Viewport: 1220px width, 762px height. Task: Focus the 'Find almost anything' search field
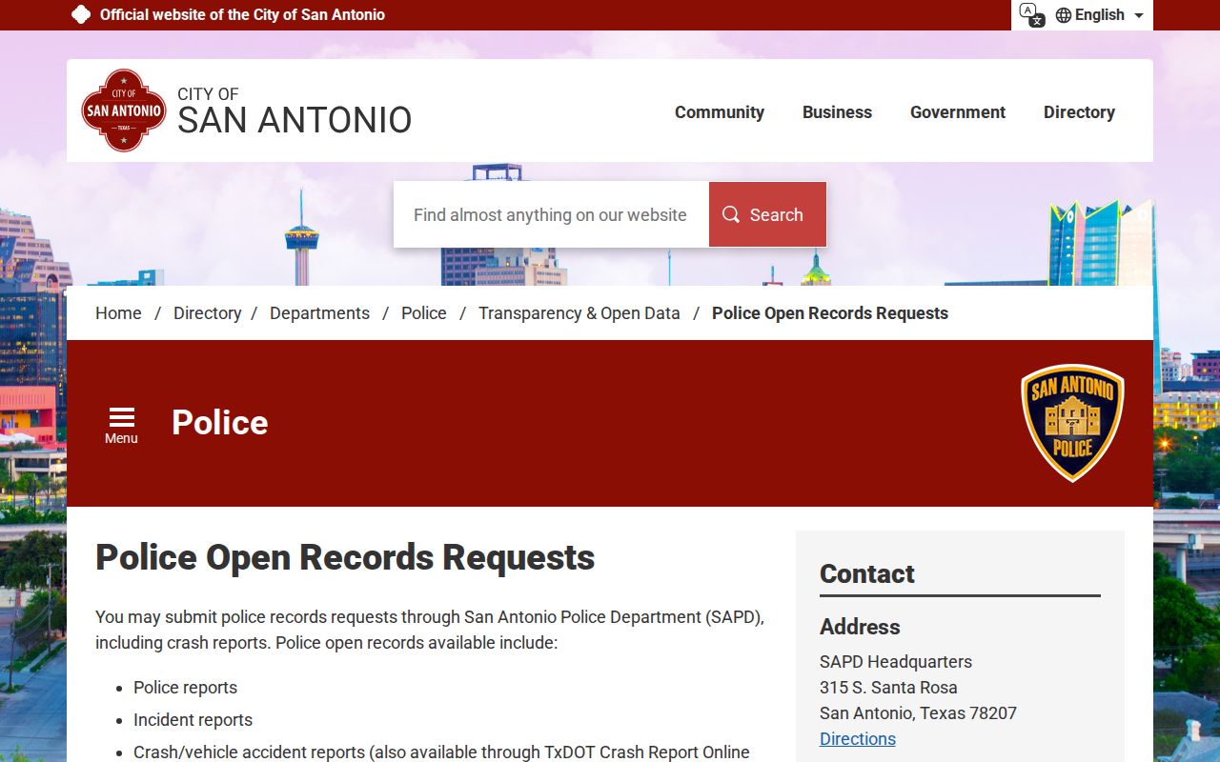coord(551,214)
